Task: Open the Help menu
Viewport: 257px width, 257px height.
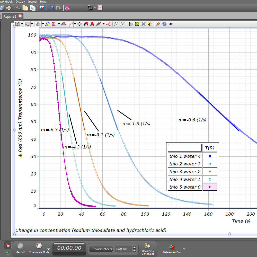Action: coord(43,2)
